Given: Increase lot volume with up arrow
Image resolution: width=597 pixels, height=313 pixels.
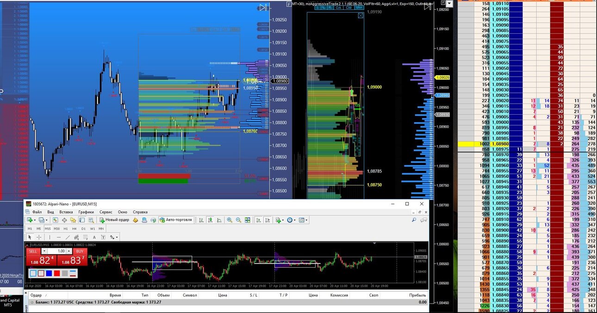Looking at the screenshot, I should coord(69,251).
